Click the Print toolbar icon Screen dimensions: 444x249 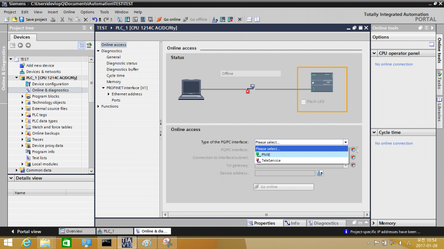click(x=53, y=19)
